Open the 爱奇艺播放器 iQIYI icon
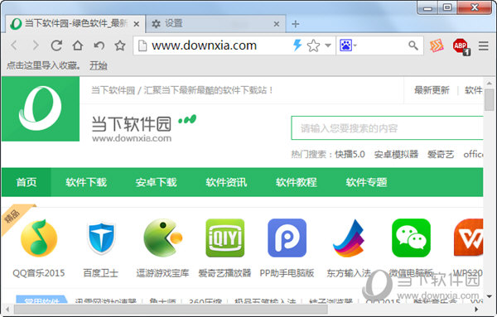 click(225, 238)
